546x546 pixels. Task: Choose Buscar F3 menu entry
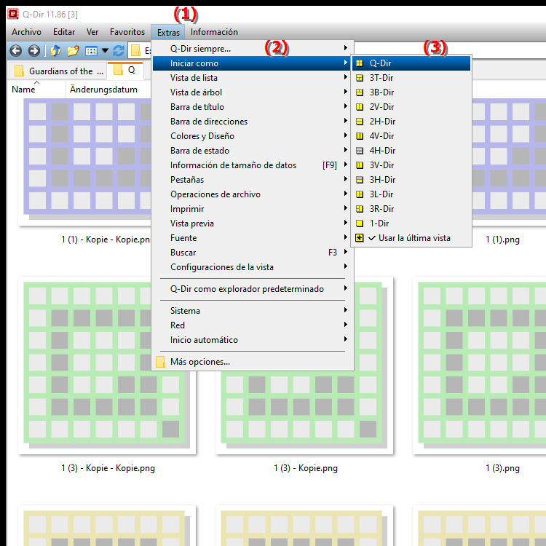pyautogui.click(x=253, y=253)
